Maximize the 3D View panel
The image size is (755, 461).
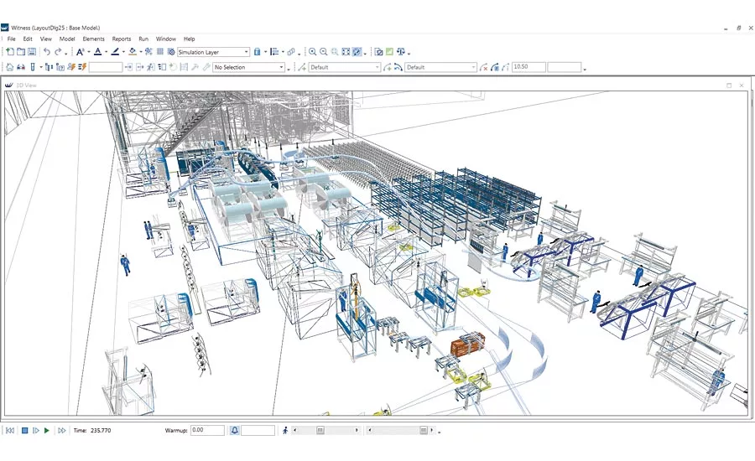729,85
